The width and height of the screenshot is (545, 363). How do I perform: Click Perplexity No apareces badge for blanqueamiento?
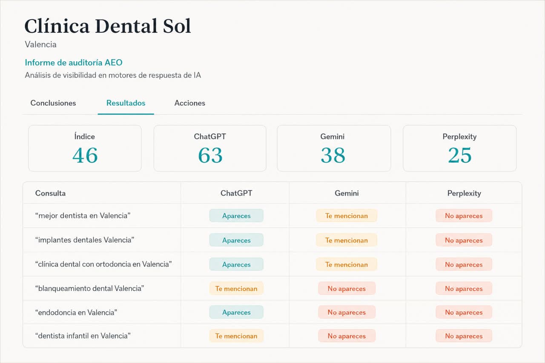tap(464, 289)
